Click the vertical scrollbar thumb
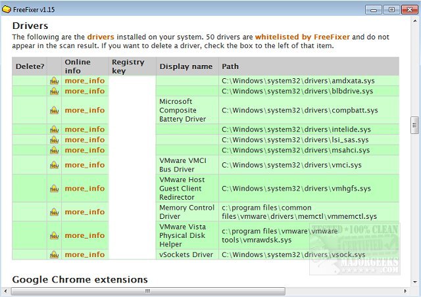The image size is (421, 297). click(414, 125)
